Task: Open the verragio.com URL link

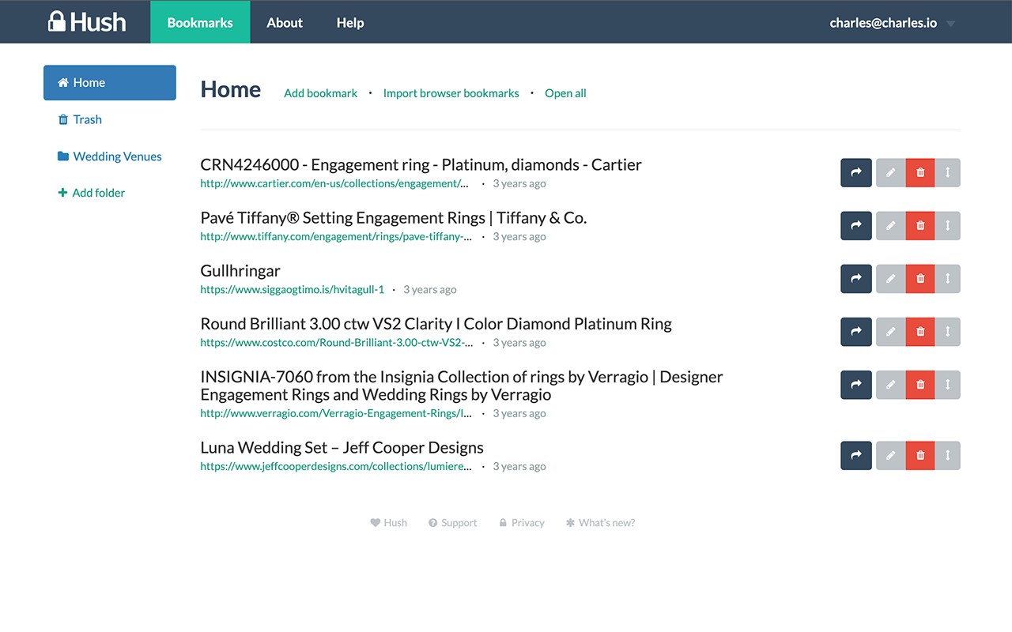Action: [337, 413]
